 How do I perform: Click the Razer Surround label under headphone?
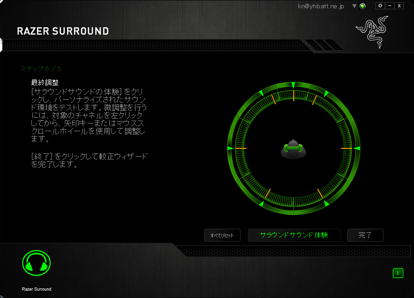click(37, 289)
